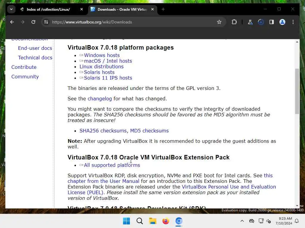Click the address bar URL field
This screenshot has width=305, height=228.
pyautogui.click(x=133, y=22)
